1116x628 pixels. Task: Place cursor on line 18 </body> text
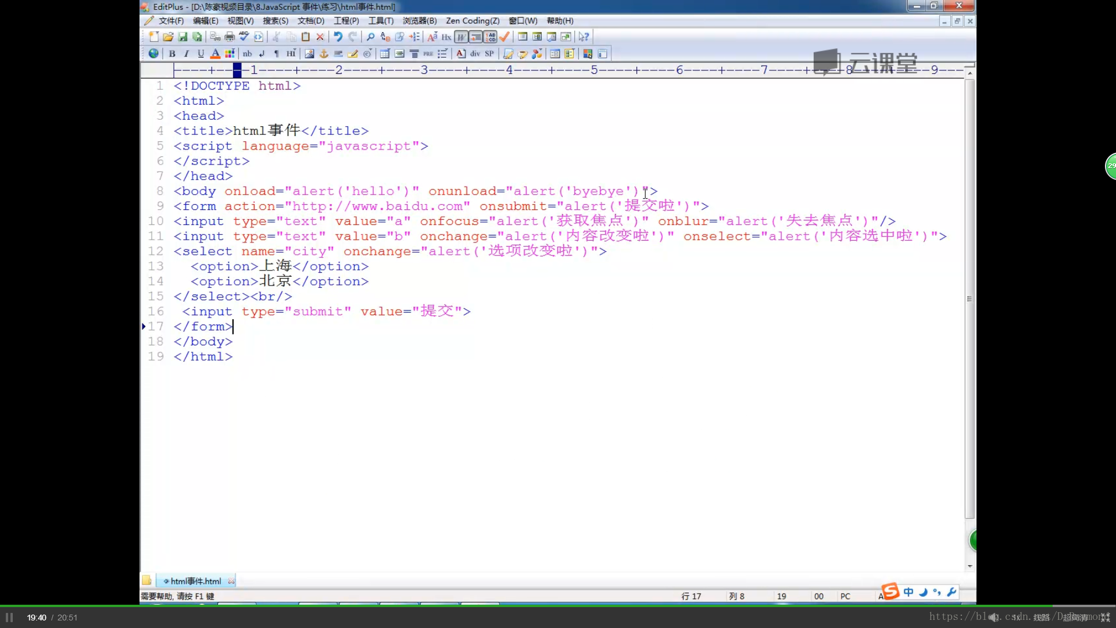point(203,341)
